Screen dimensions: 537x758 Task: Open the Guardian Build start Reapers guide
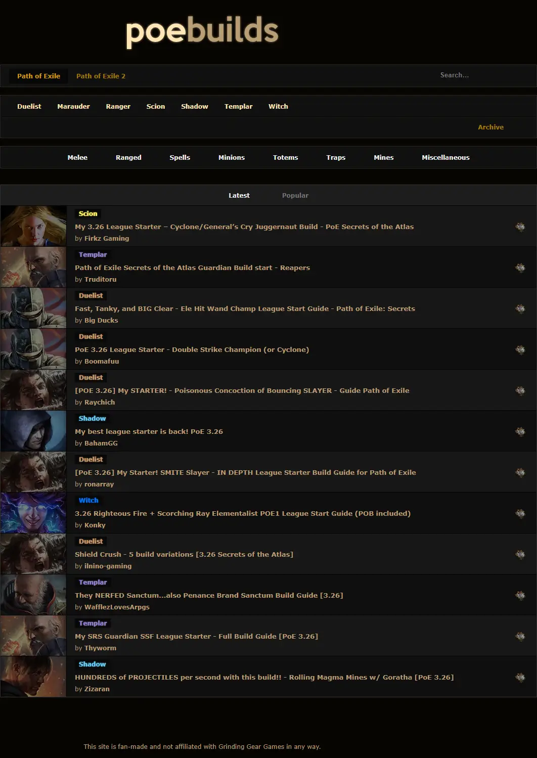tap(192, 267)
